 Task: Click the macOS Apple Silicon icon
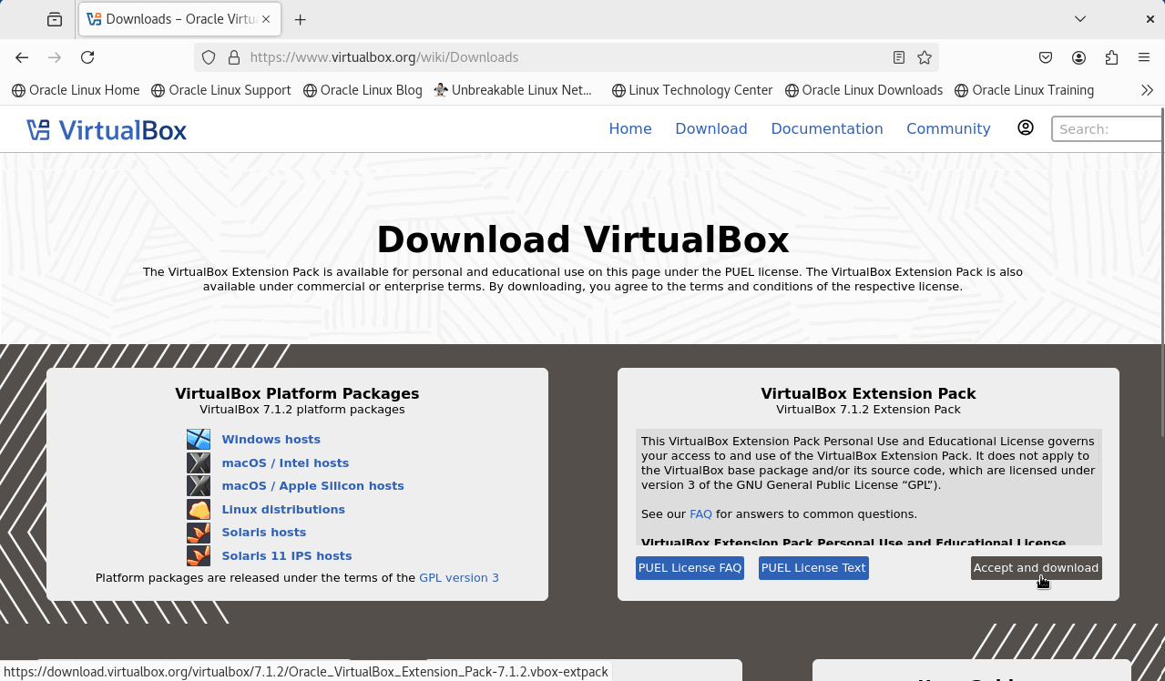coord(199,486)
